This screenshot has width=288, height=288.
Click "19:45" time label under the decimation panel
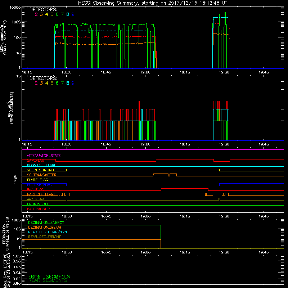click(264, 252)
